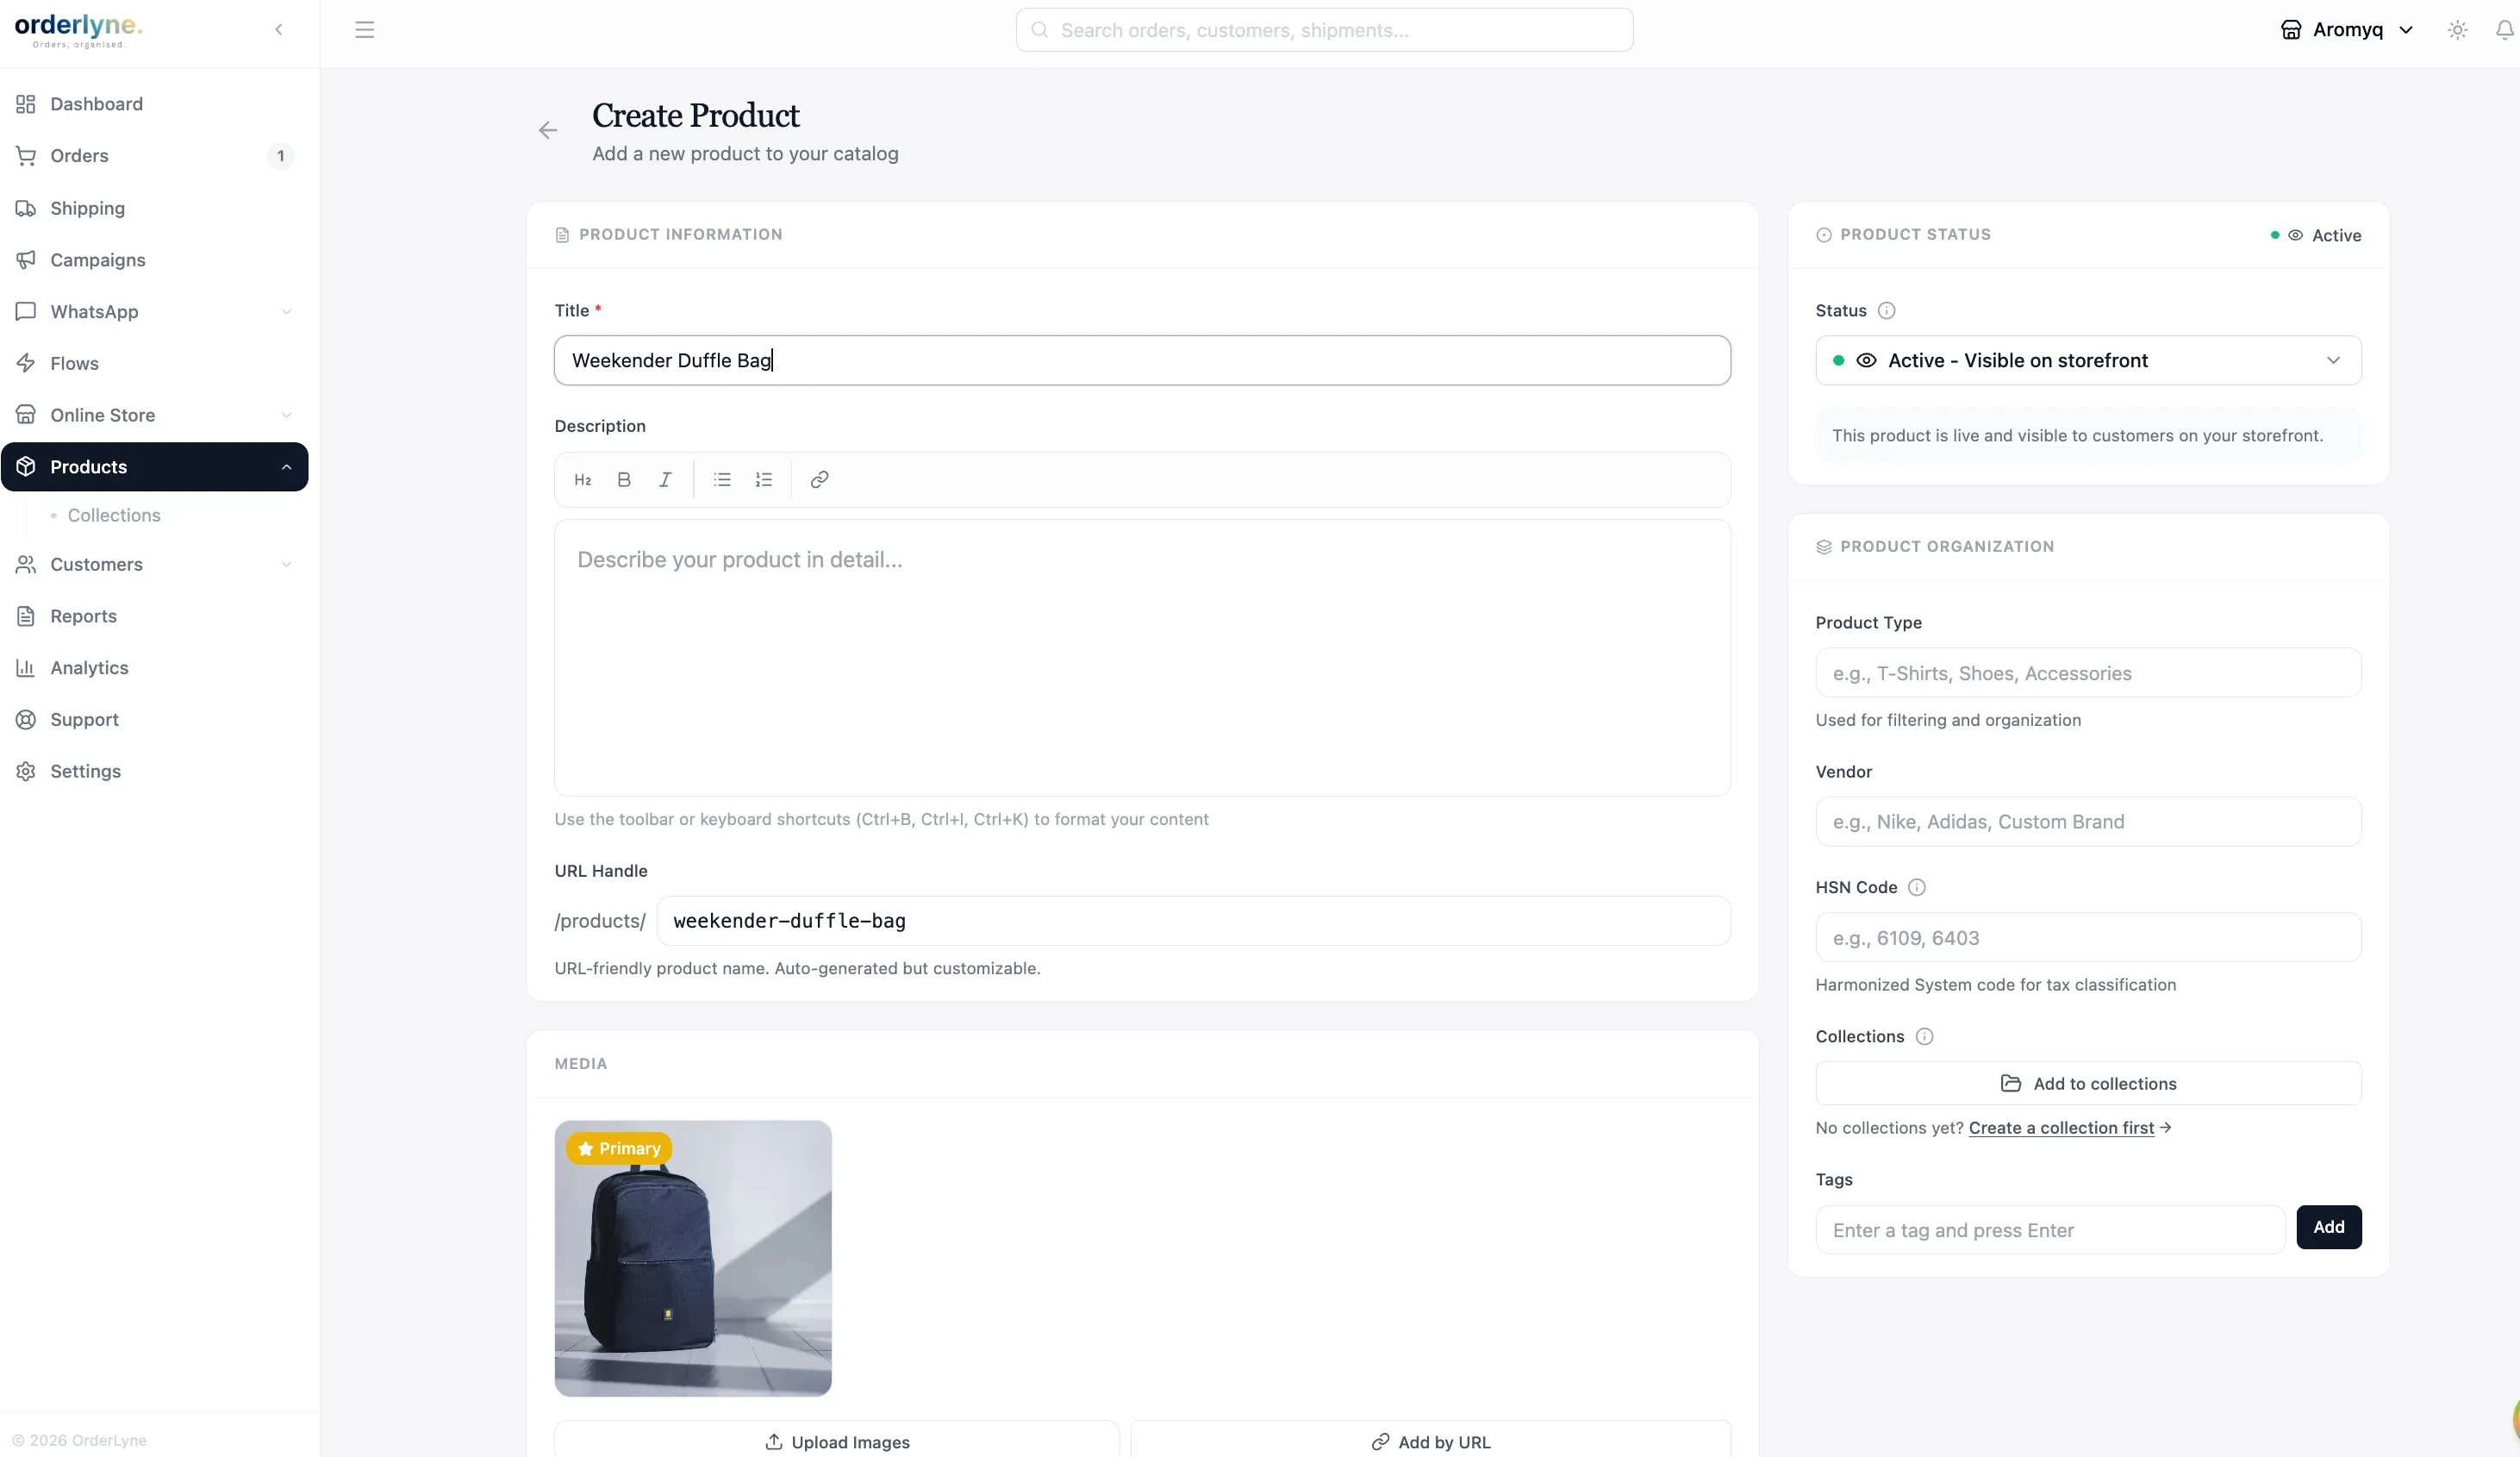The width and height of the screenshot is (2520, 1457).
Task: Click the Settings gear icon
Action: (26, 772)
